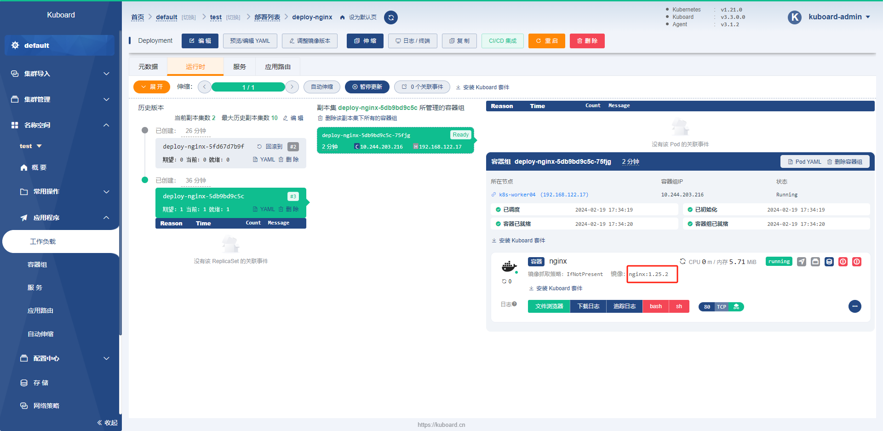Click the refresh icon beside breadcrumb

tap(391, 17)
